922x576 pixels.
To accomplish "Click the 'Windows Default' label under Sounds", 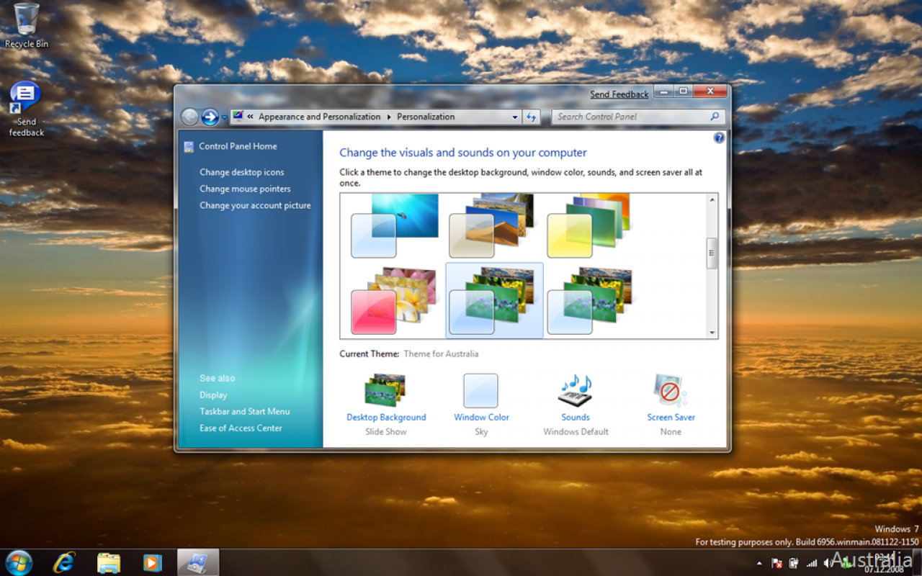I will coord(576,431).
